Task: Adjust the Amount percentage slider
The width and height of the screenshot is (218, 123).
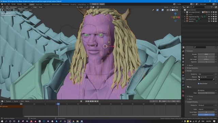Action: [206, 115]
